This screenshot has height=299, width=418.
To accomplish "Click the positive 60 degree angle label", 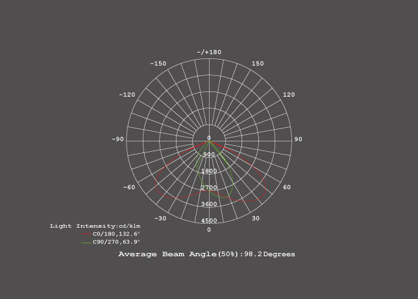I will point(287,187).
